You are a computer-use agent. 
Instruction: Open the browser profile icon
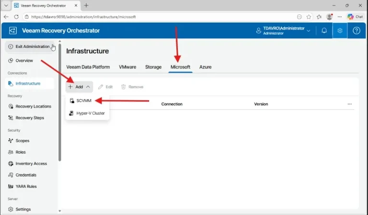(330, 17)
